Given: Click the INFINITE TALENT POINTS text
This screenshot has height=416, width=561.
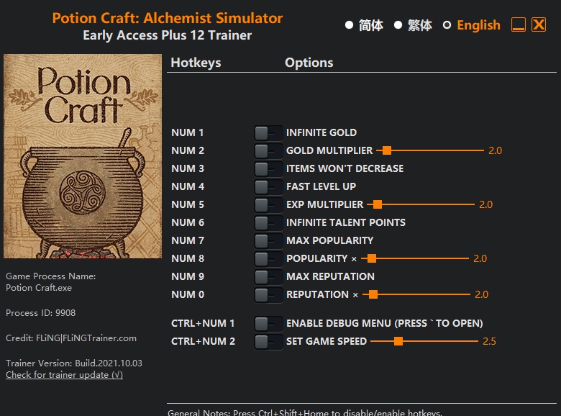Looking at the screenshot, I should [346, 222].
